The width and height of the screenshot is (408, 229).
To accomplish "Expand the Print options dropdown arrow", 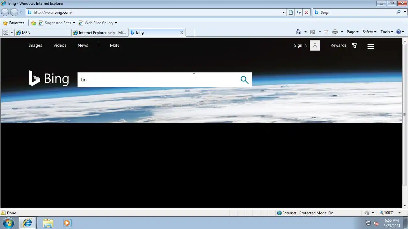I will (342, 32).
